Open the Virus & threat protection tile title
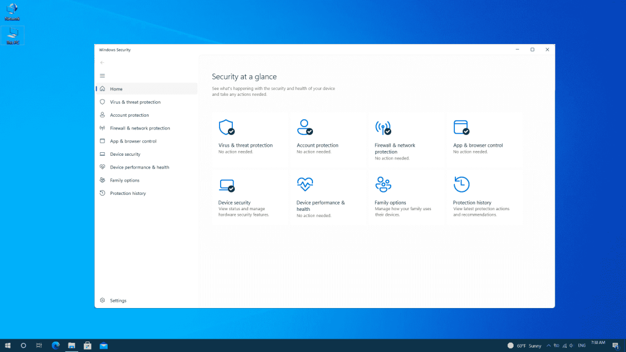The image size is (626, 352). 245,145
